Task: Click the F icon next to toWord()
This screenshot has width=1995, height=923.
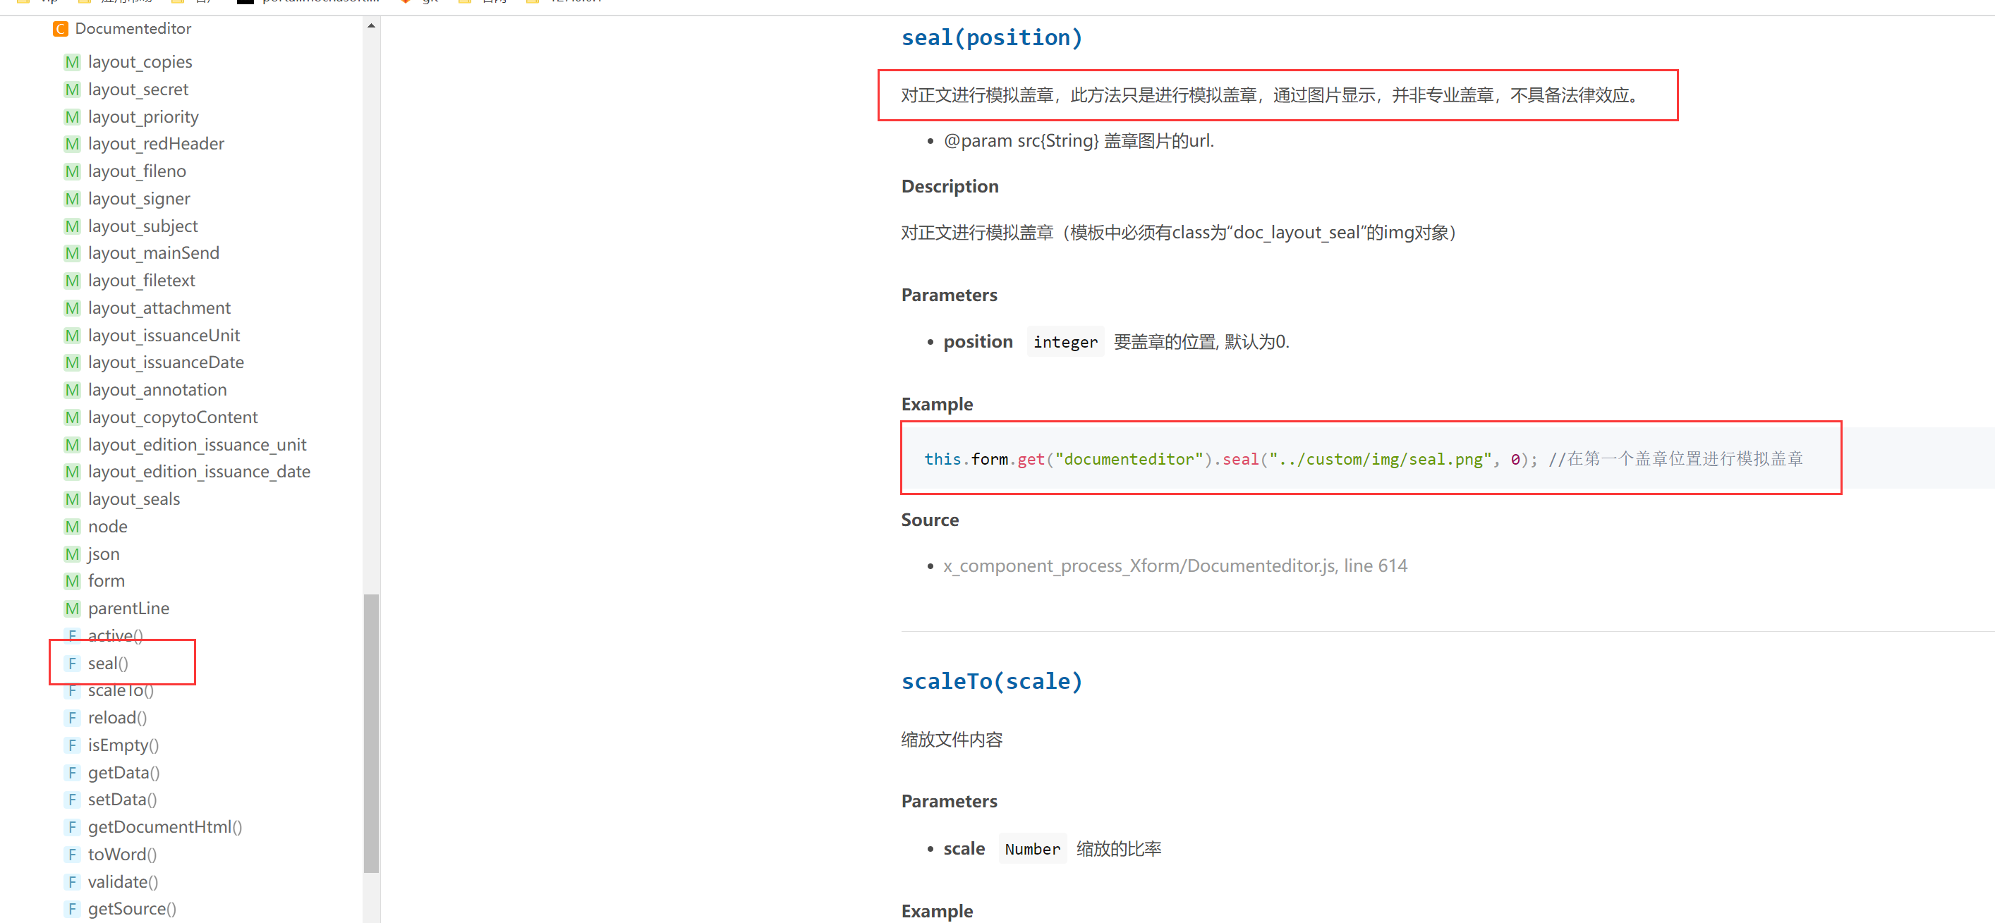Action: (72, 854)
